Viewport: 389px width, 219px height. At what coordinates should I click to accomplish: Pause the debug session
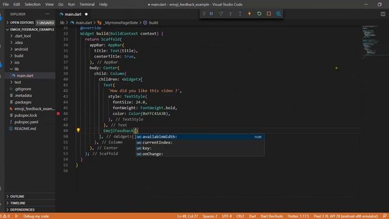(x=212, y=13)
